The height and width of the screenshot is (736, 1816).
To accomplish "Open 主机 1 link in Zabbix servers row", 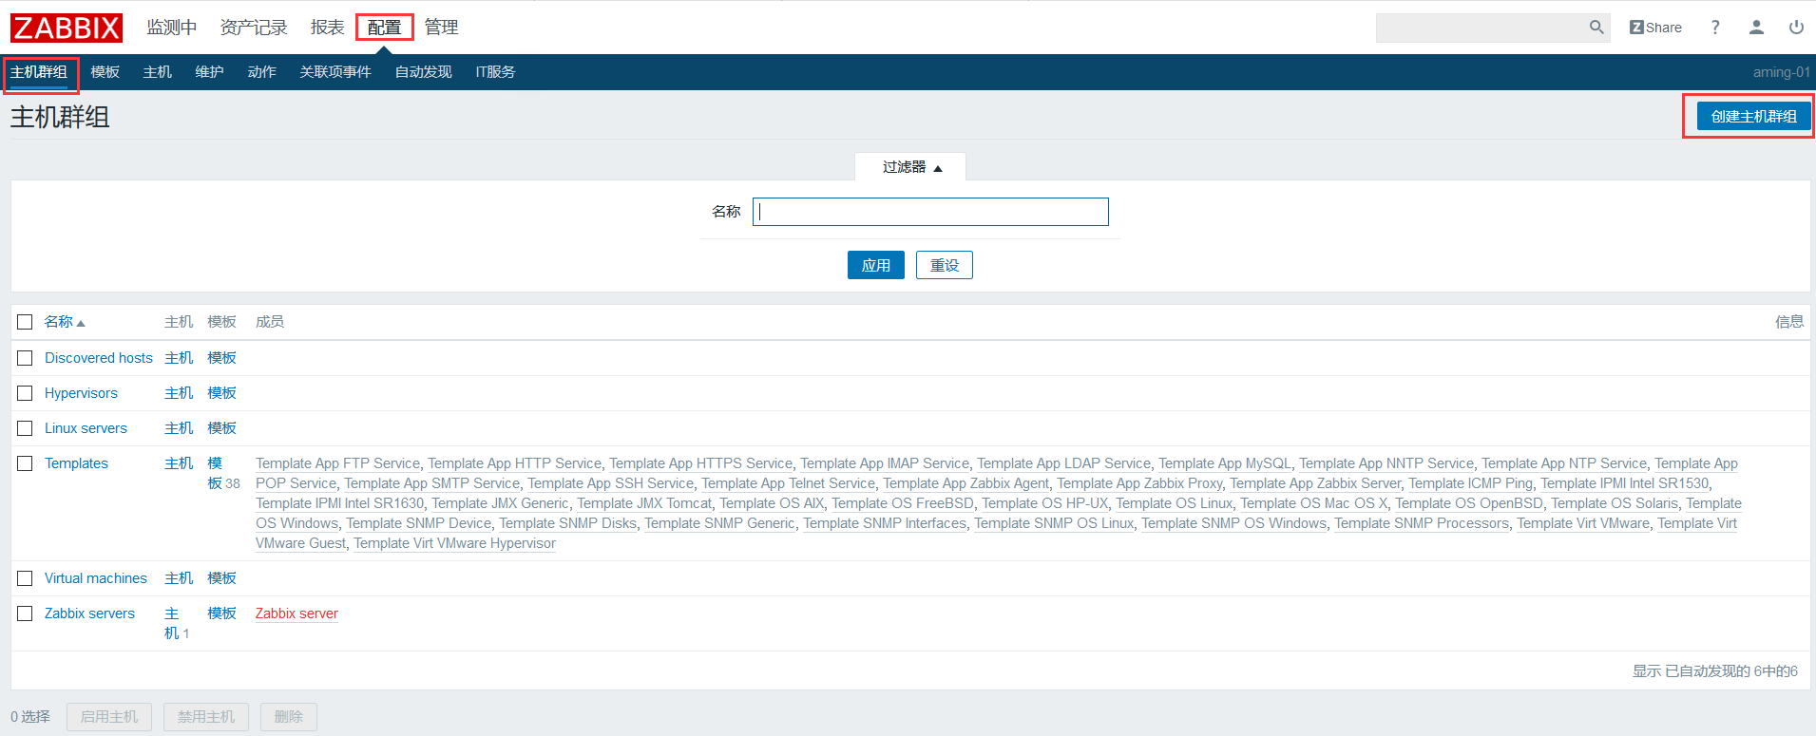I will point(177,623).
